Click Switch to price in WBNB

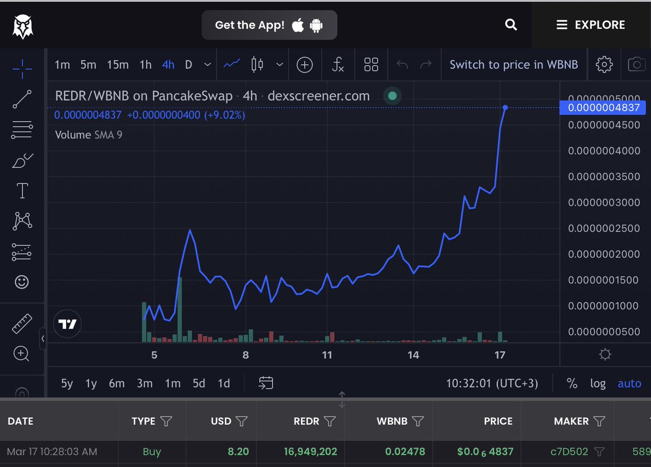point(514,65)
